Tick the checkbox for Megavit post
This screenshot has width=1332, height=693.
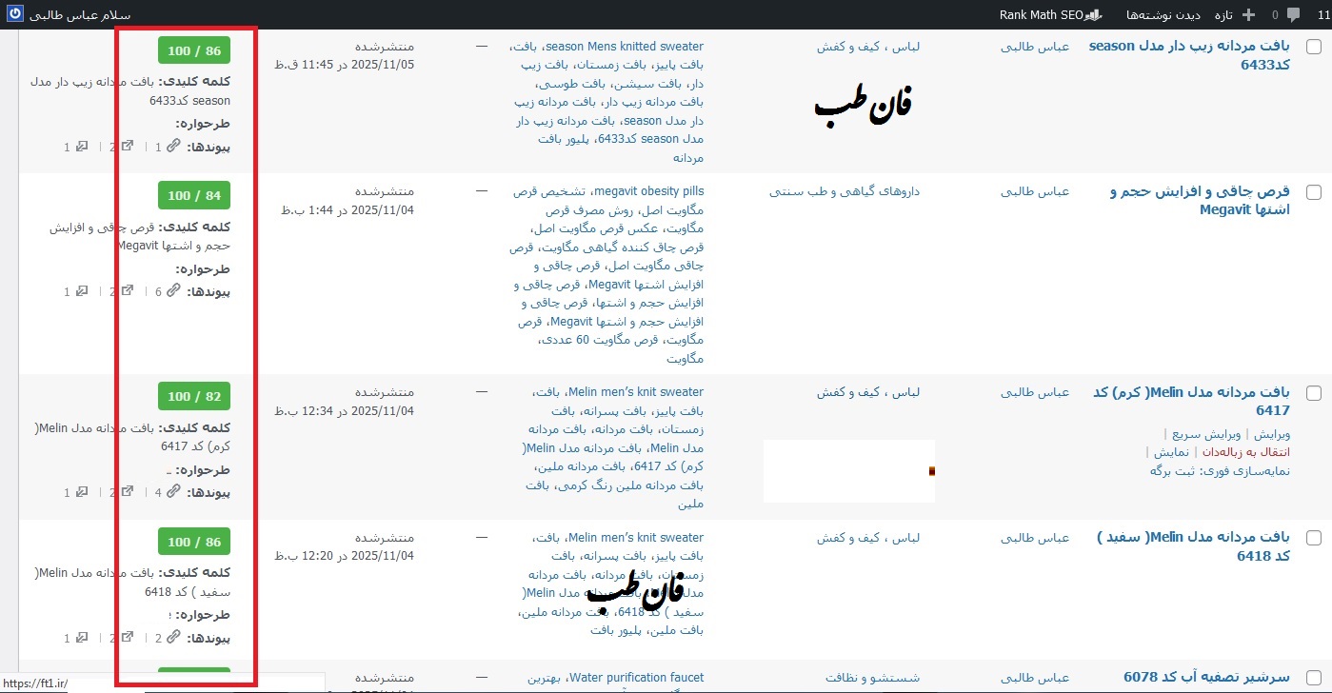click(1313, 192)
